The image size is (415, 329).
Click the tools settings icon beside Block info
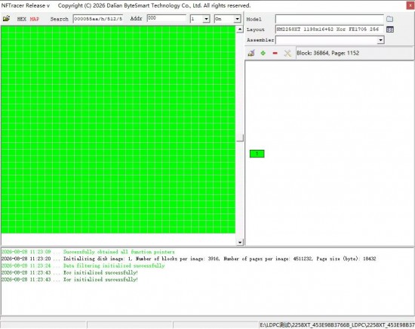coord(287,54)
